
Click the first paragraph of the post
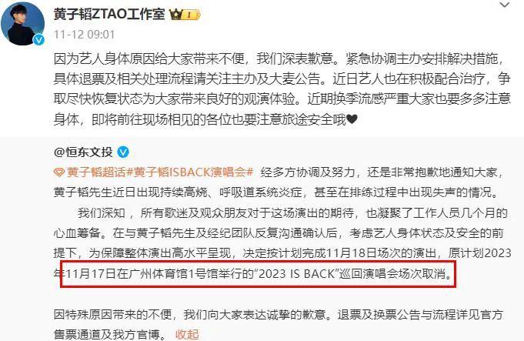(x=282, y=89)
